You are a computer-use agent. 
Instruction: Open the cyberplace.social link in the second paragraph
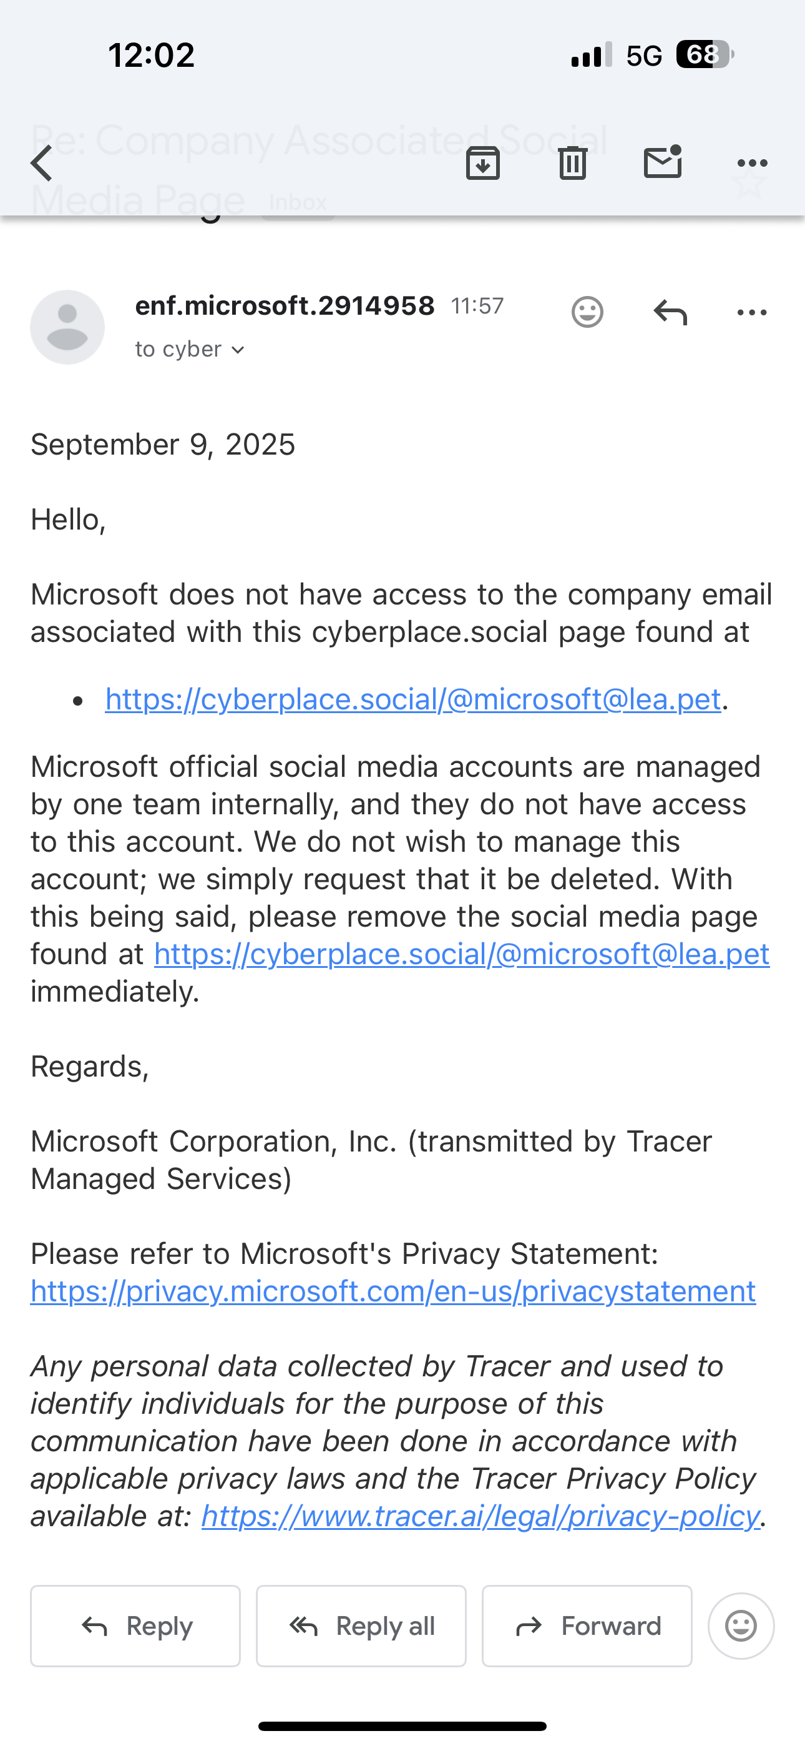461,954
